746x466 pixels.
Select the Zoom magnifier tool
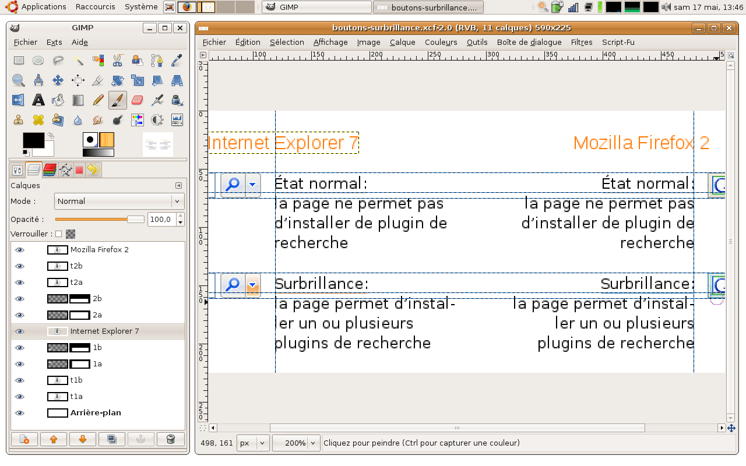(19, 80)
